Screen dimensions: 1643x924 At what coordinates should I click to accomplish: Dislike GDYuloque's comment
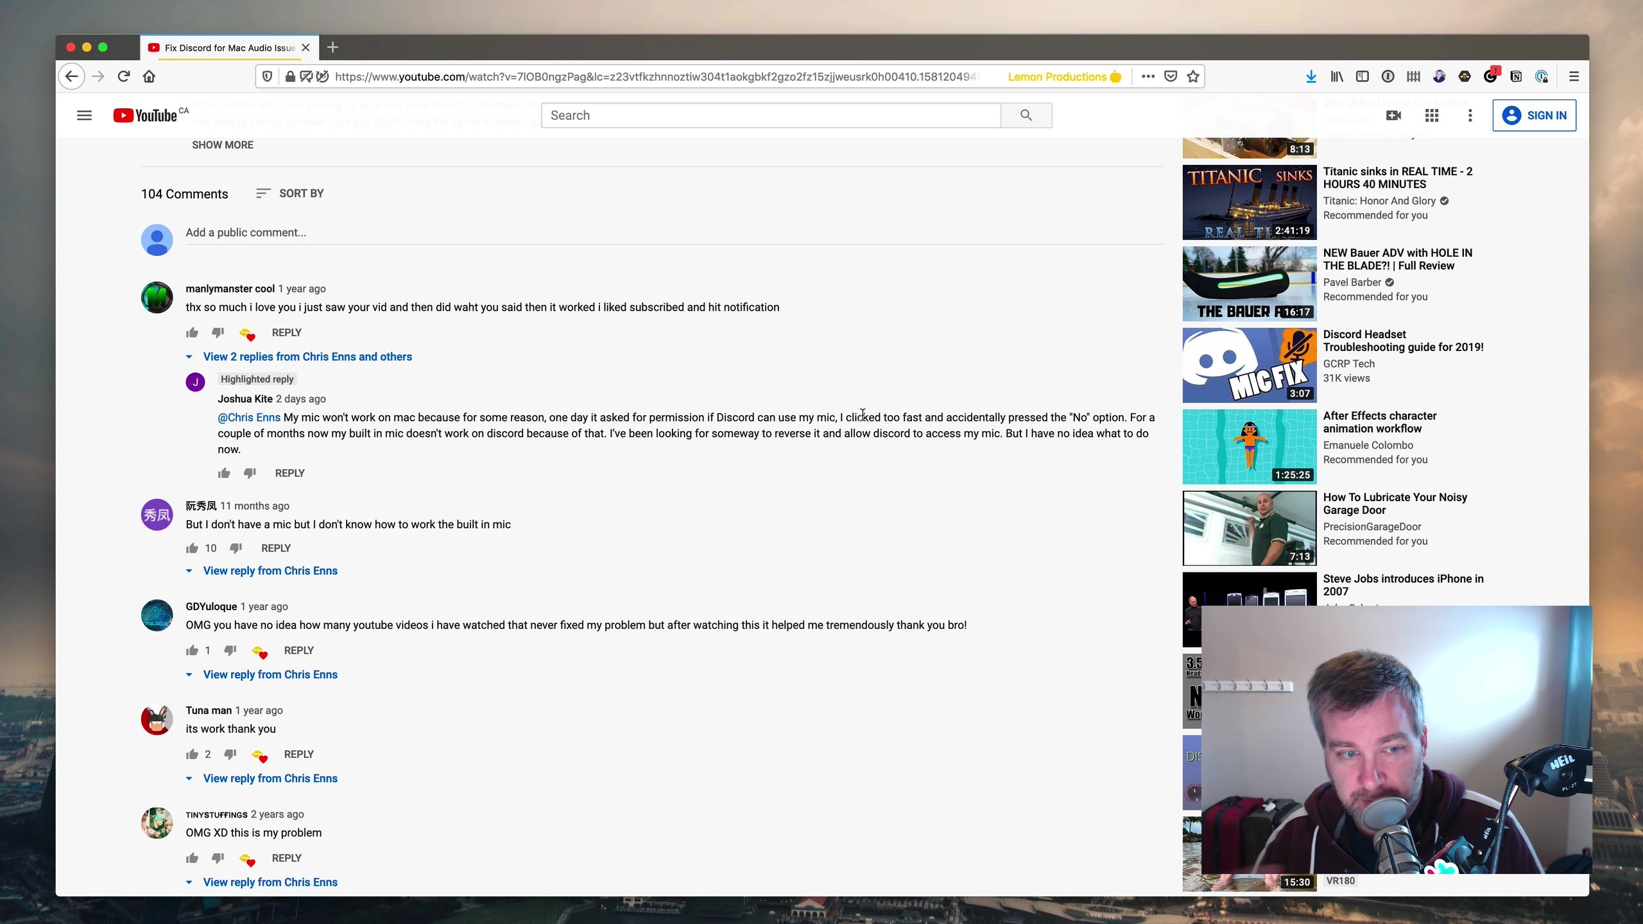tap(230, 650)
